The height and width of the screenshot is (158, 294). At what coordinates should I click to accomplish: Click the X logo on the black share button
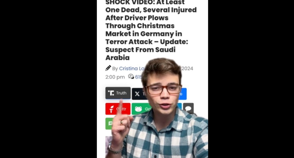point(137,94)
